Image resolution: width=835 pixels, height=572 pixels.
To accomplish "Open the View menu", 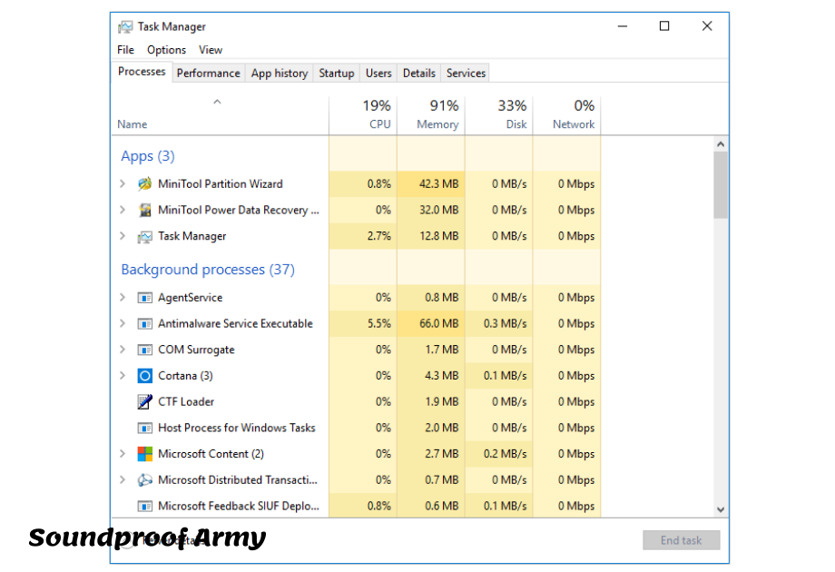I will [x=211, y=50].
